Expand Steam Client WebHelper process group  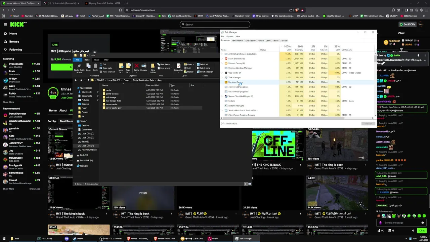222,96
